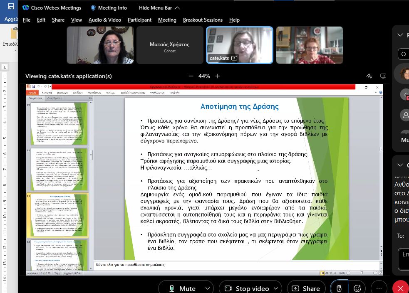Click the raise hand icon

tap(339, 288)
